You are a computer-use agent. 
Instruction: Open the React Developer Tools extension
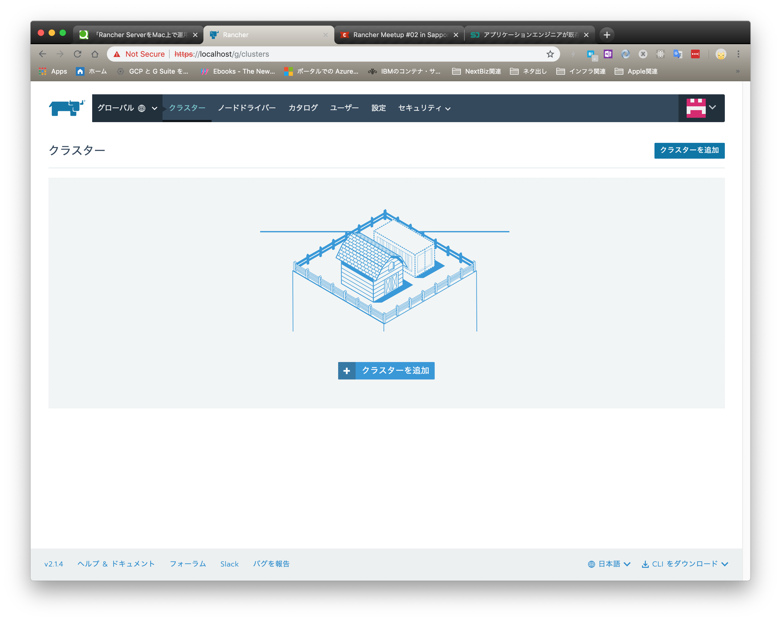click(x=660, y=54)
